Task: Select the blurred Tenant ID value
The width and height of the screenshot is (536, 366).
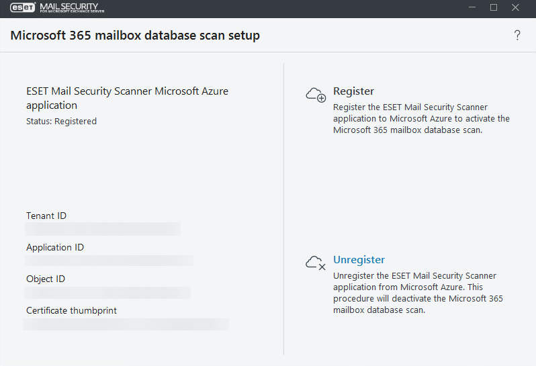Action: click(103, 229)
